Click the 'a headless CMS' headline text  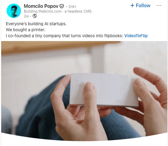click(78, 11)
